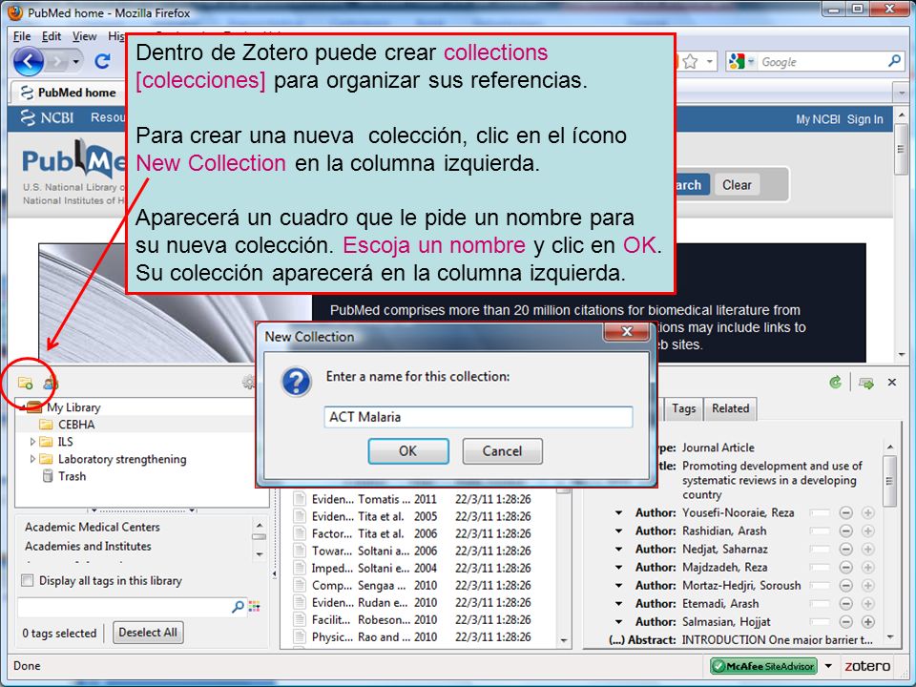The width and height of the screenshot is (916, 687).
Task: Expand the ILS collection
Action: (x=32, y=442)
